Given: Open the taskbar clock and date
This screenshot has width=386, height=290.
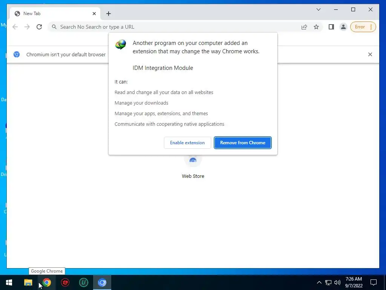Looking at the screenshot, I should (354, 282).
